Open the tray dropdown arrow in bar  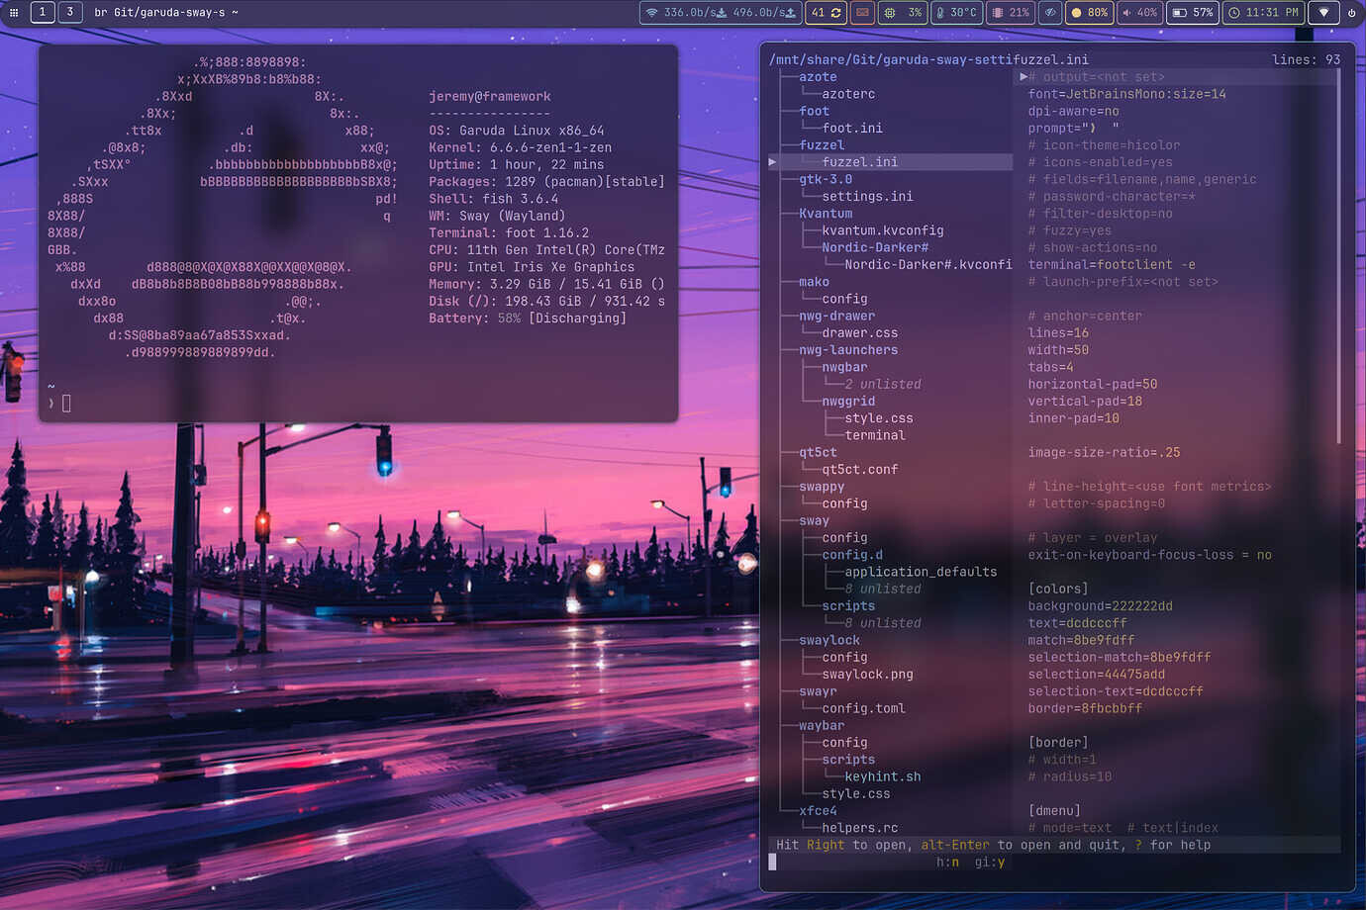pyautogui.click(x=1323, y=13)
